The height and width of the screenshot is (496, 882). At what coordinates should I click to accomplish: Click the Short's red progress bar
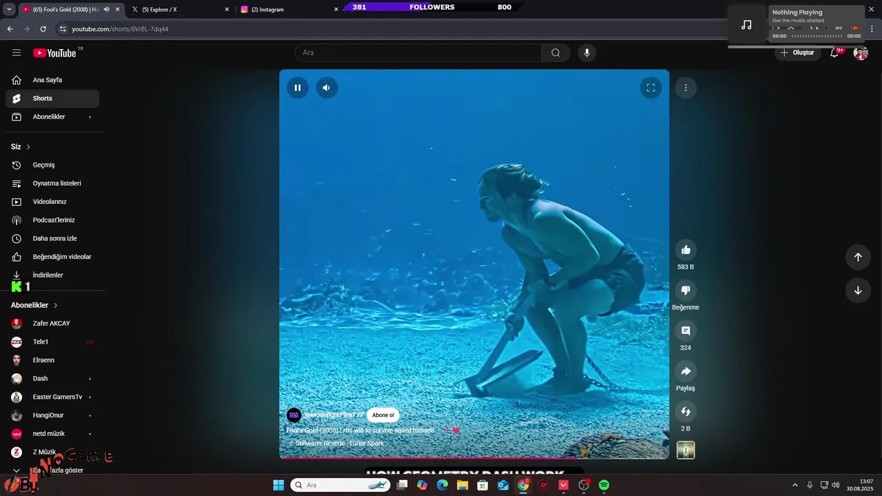[x=474, y=457]
